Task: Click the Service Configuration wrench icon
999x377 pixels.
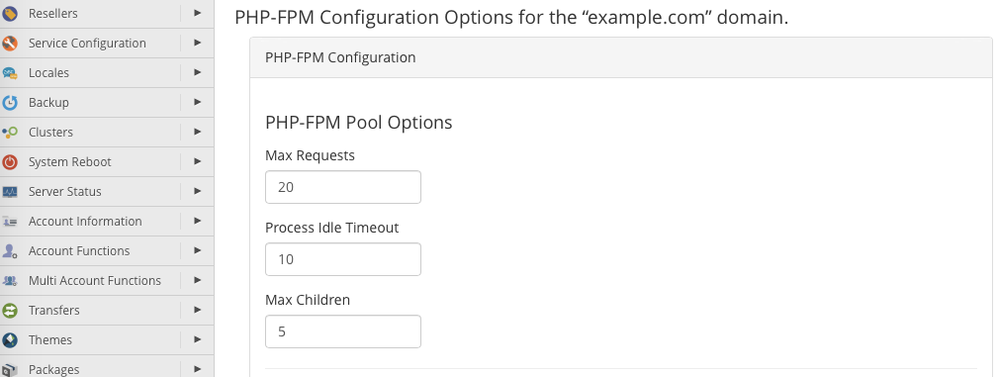Action: (10, 44)
